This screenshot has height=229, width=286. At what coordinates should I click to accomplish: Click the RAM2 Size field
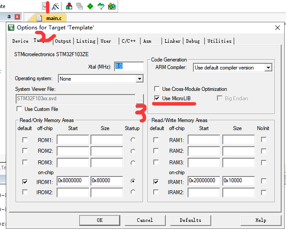click(239, 151)
